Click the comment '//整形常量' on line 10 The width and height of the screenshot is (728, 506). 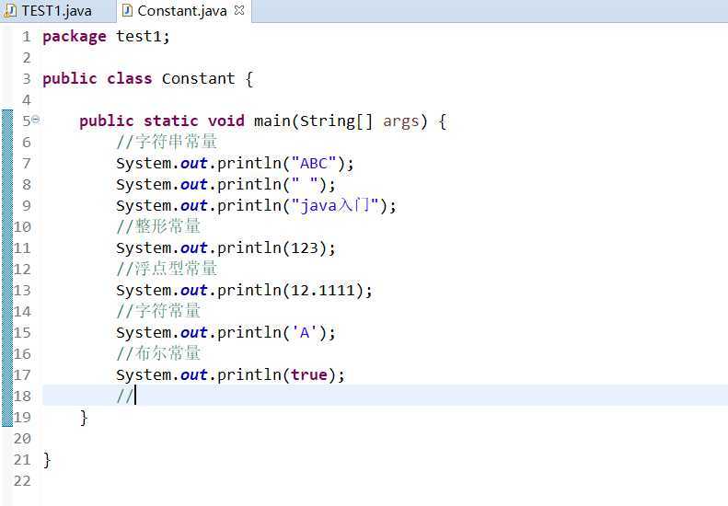[158, 226]
